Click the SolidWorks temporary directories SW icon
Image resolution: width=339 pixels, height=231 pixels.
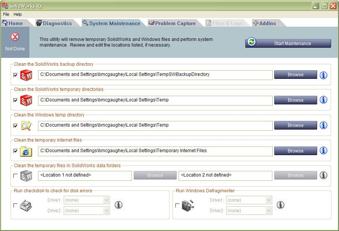pyautogui.click(x=26, y=100)
